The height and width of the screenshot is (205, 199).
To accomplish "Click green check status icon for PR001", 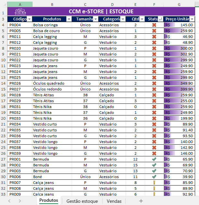I will pyautogui.click(x=154, y=159).
